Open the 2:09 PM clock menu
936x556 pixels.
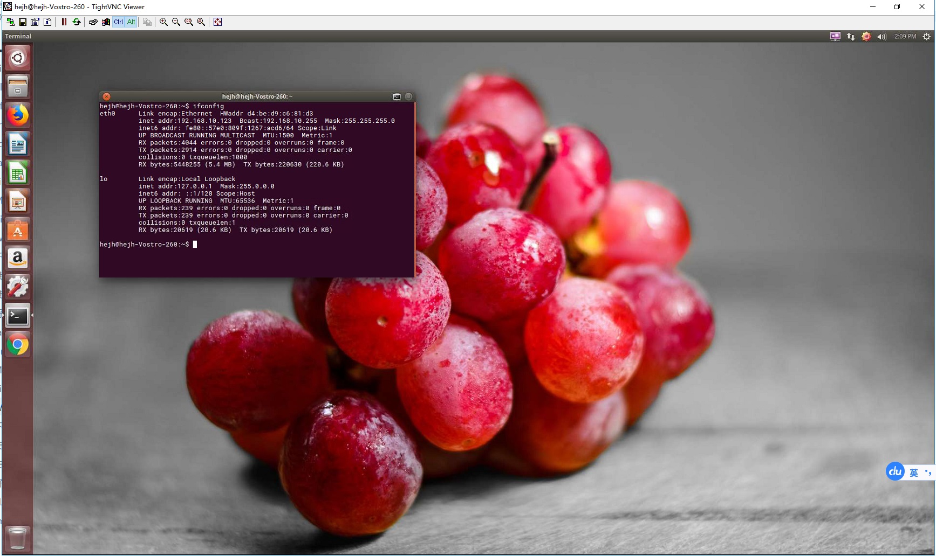tap(905, 37)
